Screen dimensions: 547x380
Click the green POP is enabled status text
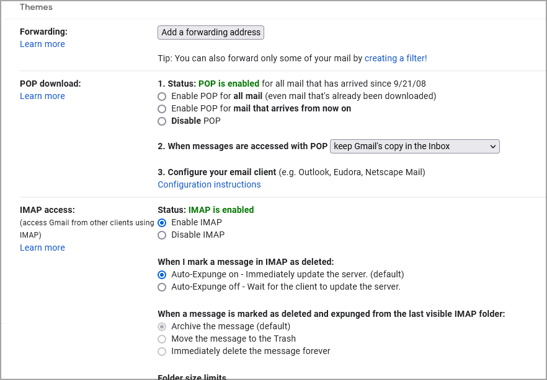coord(229,84)
